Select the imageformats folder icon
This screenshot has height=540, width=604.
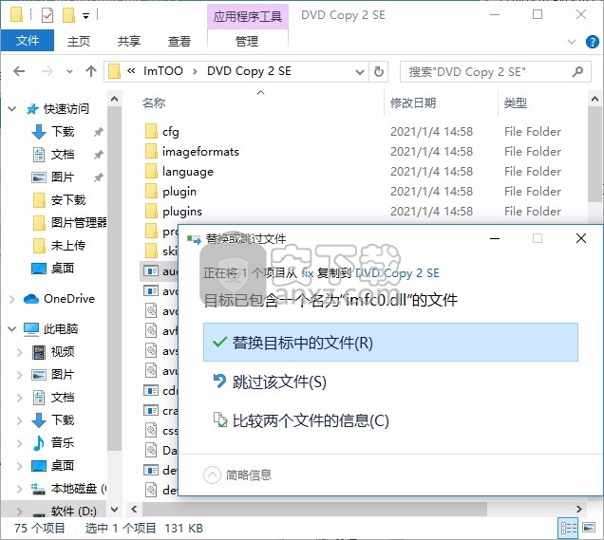pos(151,151)
